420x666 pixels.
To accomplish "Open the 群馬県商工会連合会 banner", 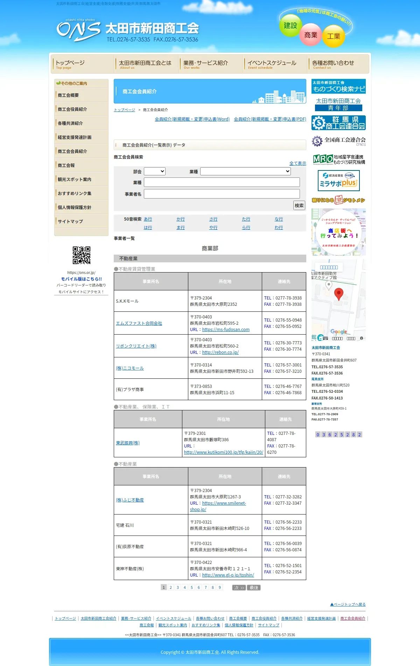I will [x=338, y=123].
